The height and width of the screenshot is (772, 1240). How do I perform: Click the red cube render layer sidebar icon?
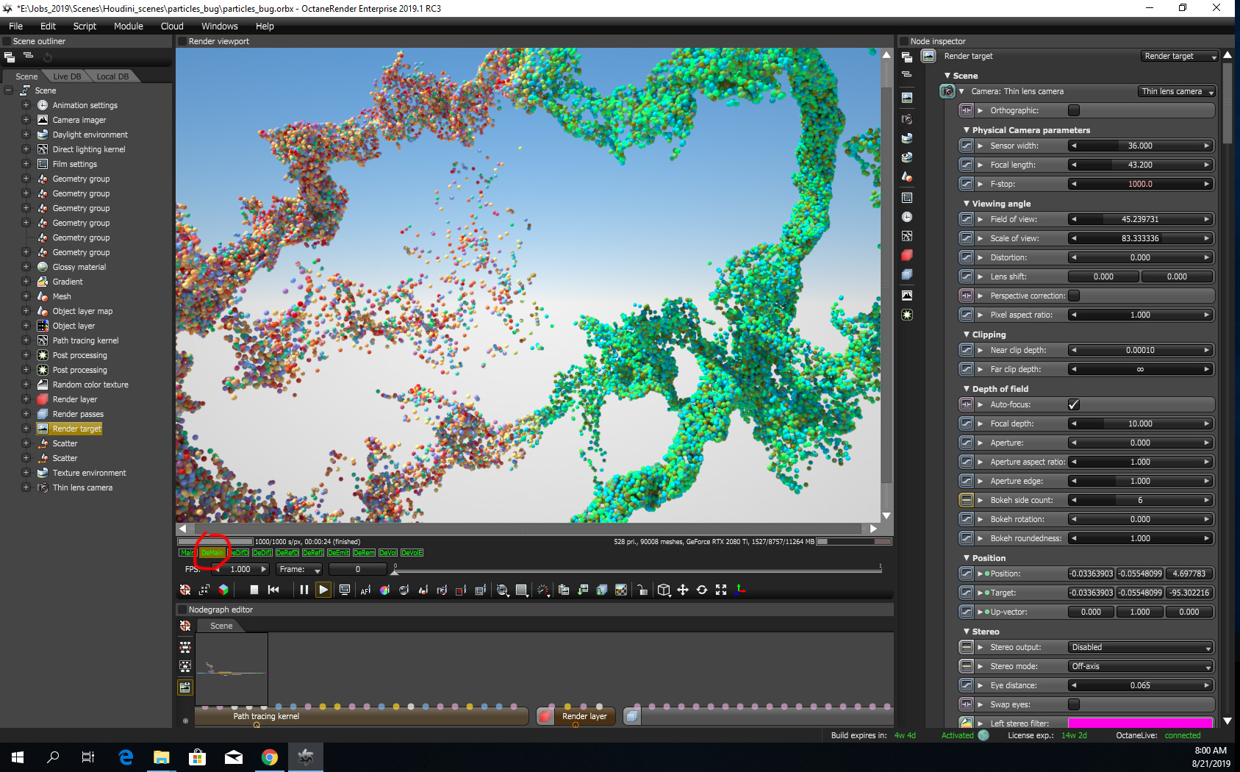[x=907, y=255]
